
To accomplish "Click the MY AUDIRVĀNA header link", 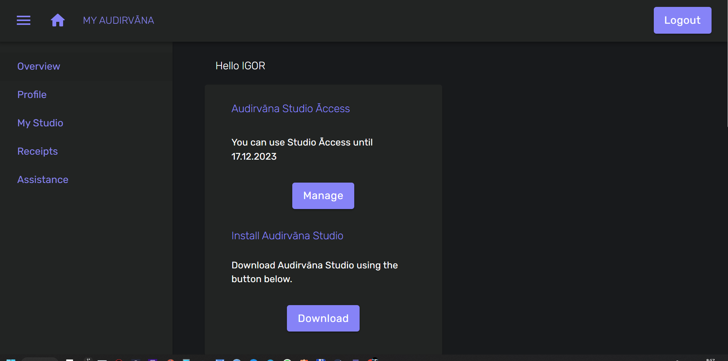I will coord(119,20).
